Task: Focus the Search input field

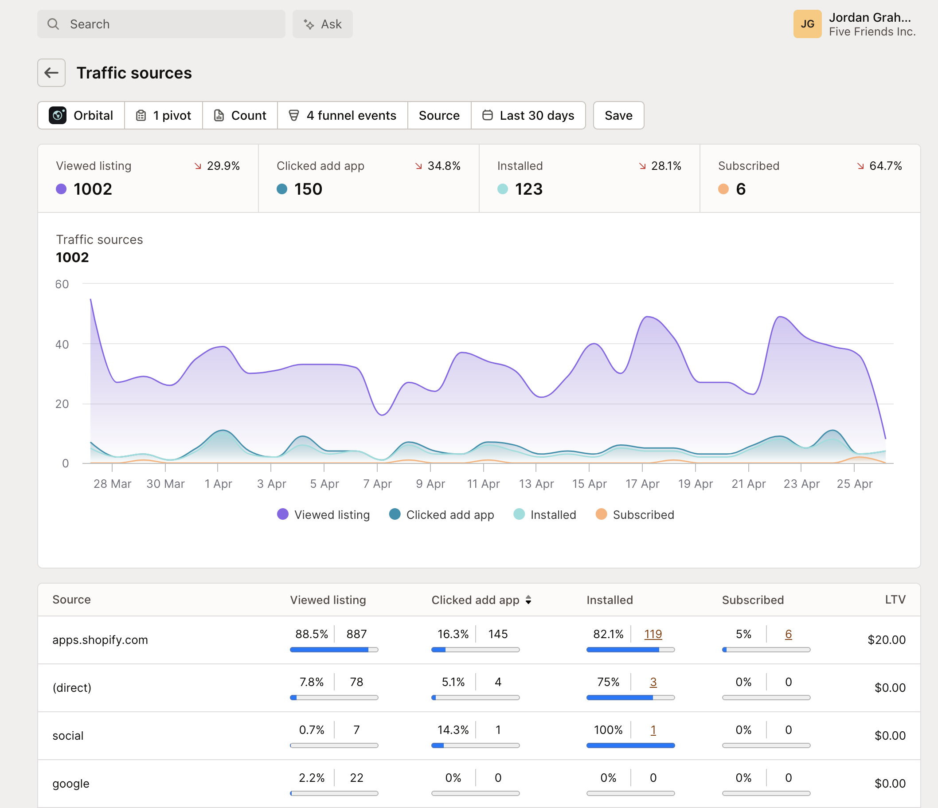Action: (x=172, y=24)
